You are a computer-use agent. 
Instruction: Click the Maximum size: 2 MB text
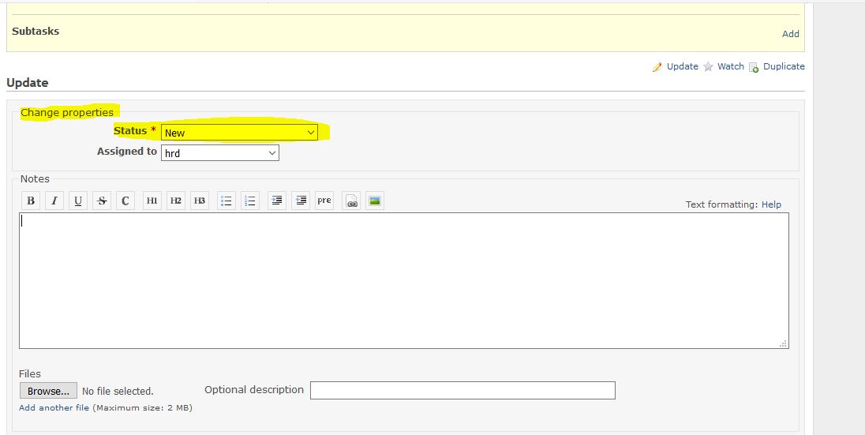[142, 408]
